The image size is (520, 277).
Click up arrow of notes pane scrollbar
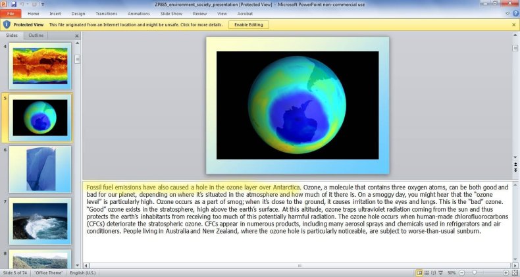point(515,184)
